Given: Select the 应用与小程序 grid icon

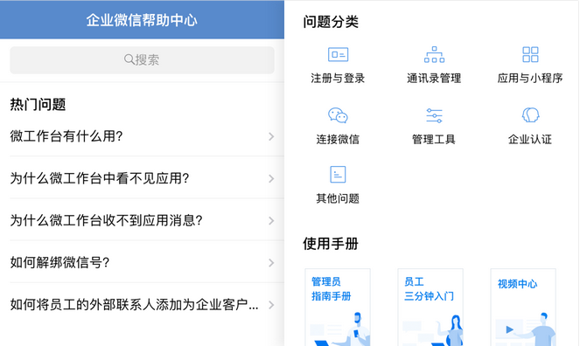Looking at the screenshot, I should [530, 55].
